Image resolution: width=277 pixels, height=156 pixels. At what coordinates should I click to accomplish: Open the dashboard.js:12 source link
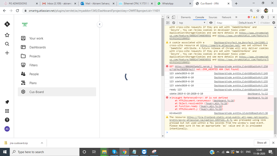(x=258, y=94)
